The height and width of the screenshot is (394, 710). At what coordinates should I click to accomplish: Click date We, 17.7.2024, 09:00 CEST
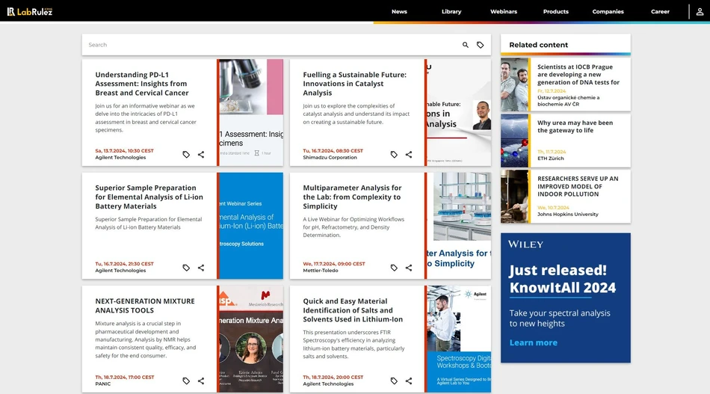pos(334,264)
